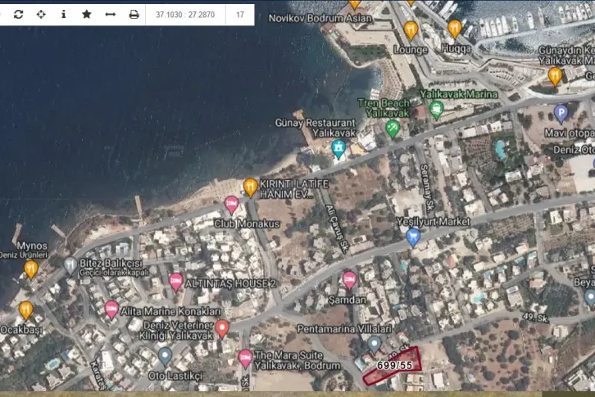Click the Mavi otopark parking pin
This screenshot has height=397, width=595.
561,114
